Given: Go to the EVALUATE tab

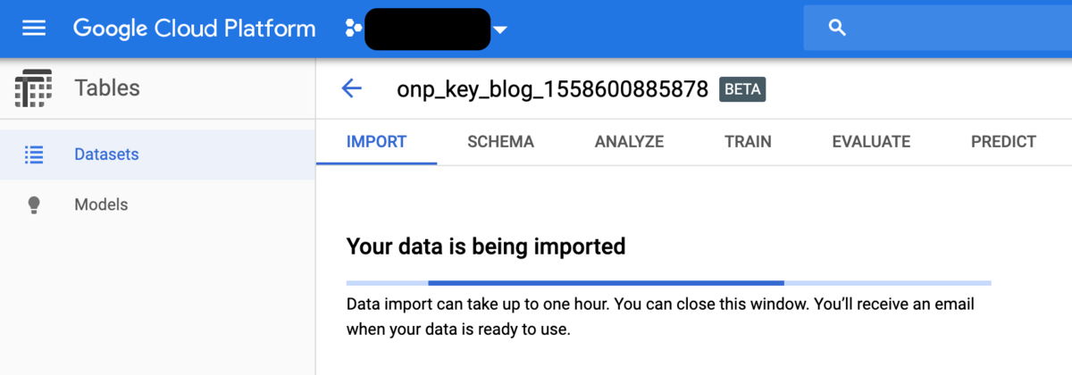Looking at the screenshot, I should tap(871, 141).
